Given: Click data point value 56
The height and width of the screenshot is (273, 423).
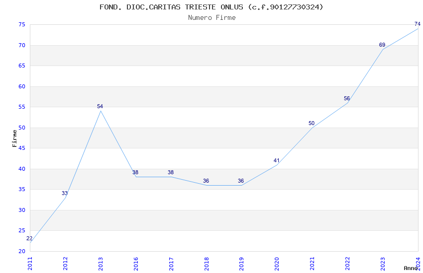Looking at the screenshot, I should click(347, 98).
